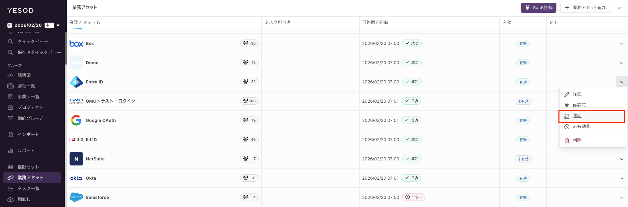This screenshot has width=628, height=207.
Task: Toggle Box asset enabled status badge
Action: 523,44
